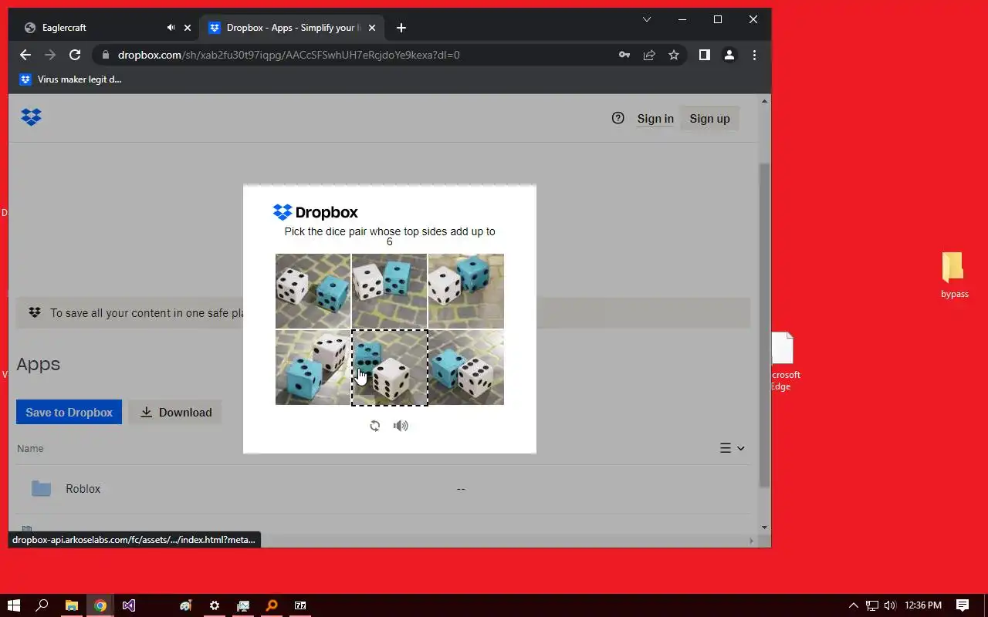Open the Chrome profile icon
The height and width of the screenshot is (617, 988).
click(x=729, y=55)
